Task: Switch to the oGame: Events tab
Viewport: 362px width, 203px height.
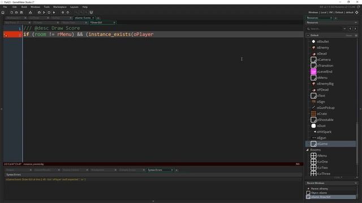Action: [x=83, y=18]
